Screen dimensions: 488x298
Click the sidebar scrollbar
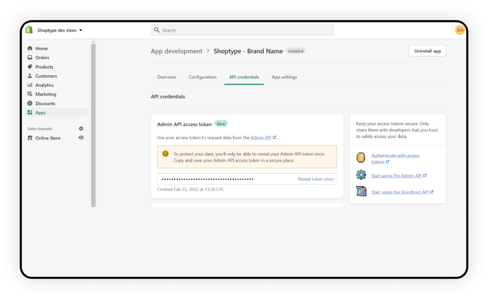[93, 125]
